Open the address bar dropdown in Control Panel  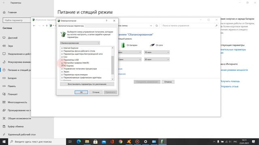tap(151, 26)
